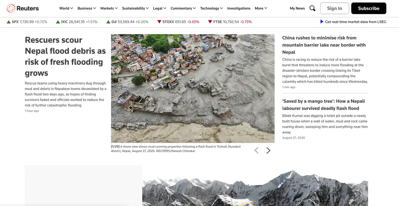Click the Subscribe button
Viewport: 399px width, 206px height.
pos(369,8)
